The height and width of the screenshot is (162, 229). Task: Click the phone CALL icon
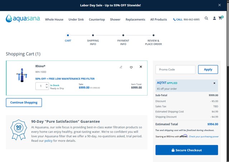click(174, 19)
